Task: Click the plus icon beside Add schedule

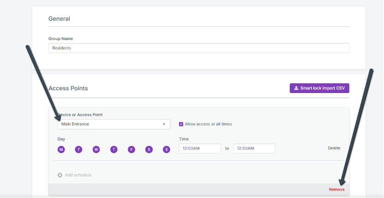Action: click(x=60, y=175)
